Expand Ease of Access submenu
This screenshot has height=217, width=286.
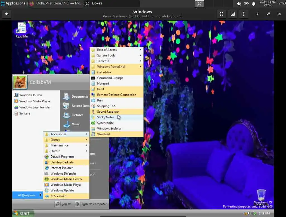pyautogui.click(x=116, y=50)
